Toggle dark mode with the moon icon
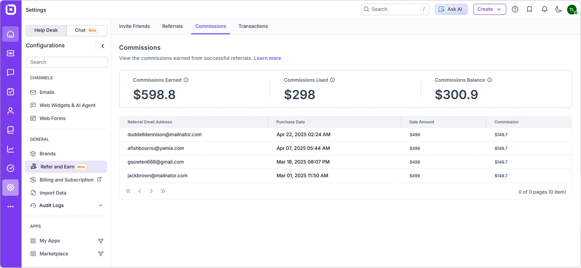The height and width of the screenshot is (268, 581). 558,9
